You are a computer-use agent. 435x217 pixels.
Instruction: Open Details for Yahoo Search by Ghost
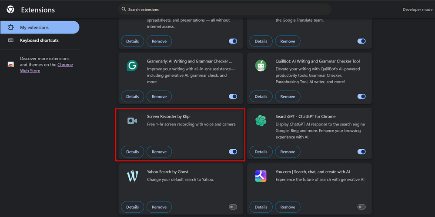tap(133, 207)
